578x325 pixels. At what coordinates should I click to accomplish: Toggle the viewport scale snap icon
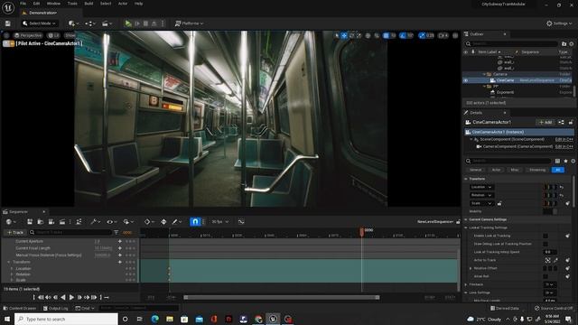click(422, 36)
